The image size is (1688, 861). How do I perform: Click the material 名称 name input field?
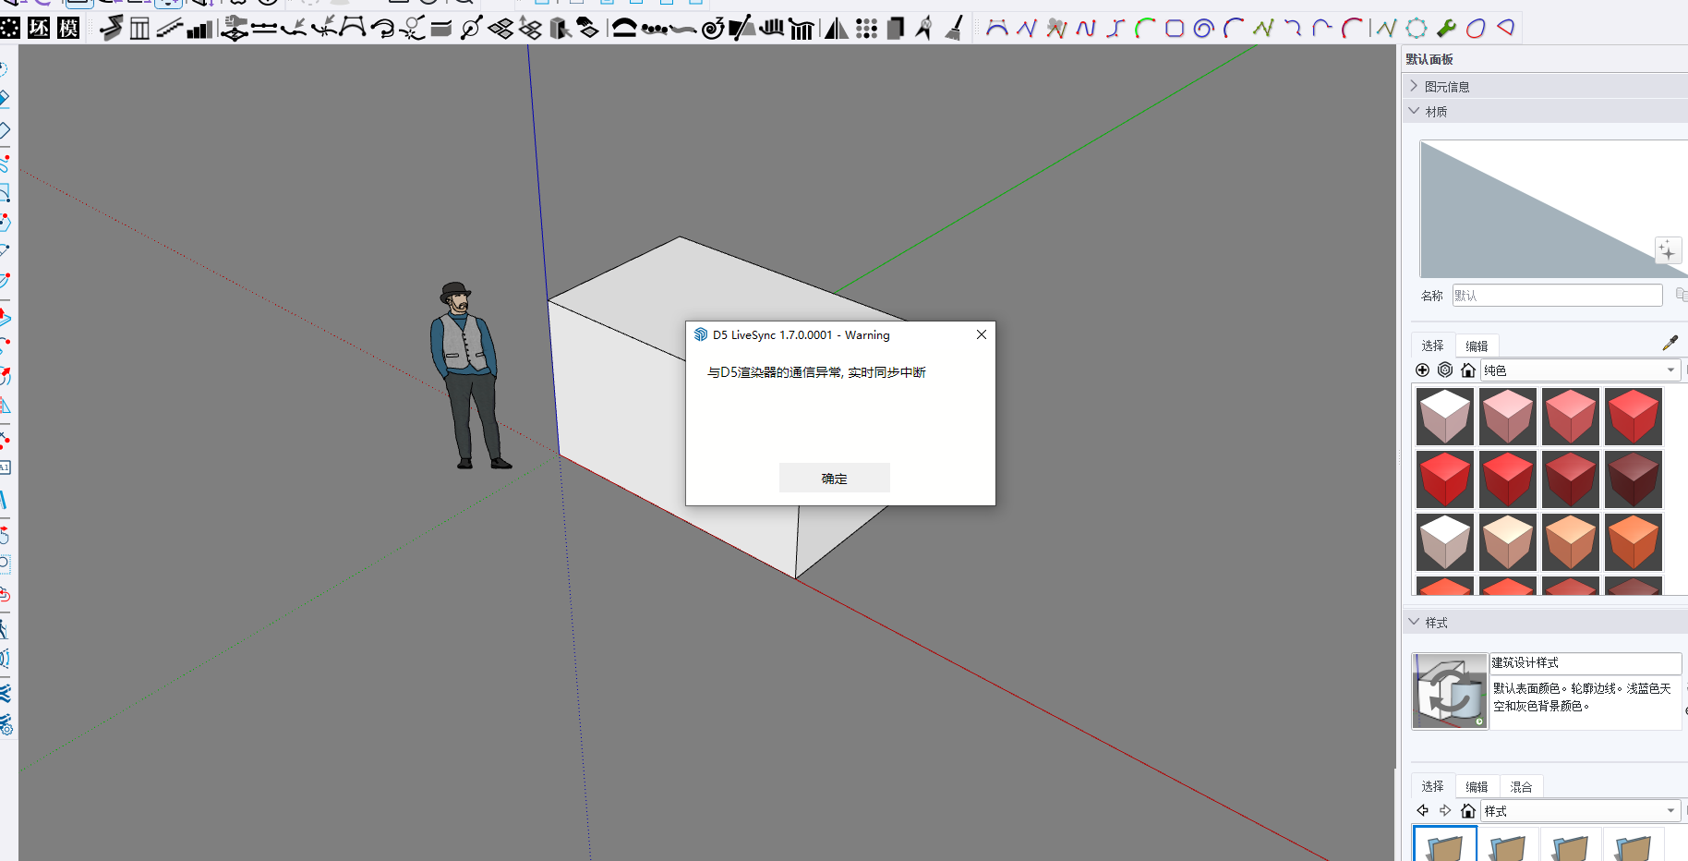(1557, 296)
